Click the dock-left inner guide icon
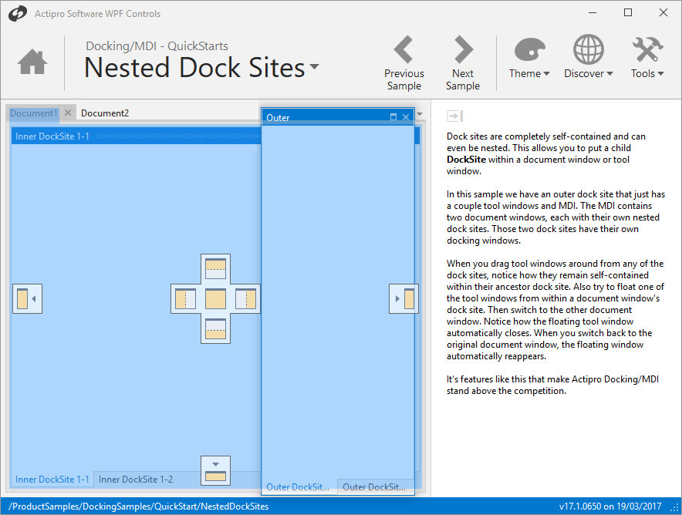The image size is (682, 515). 185,298
